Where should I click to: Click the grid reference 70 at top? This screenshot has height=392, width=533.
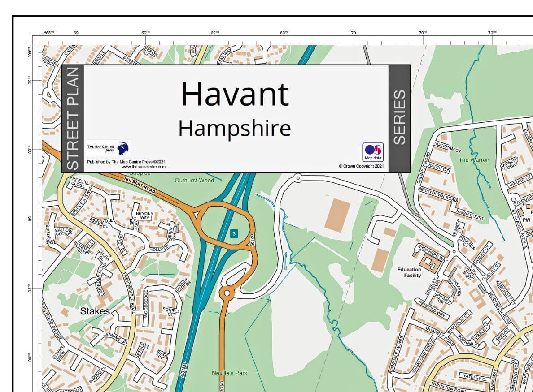pyautogui.click(x=353, y=33)
